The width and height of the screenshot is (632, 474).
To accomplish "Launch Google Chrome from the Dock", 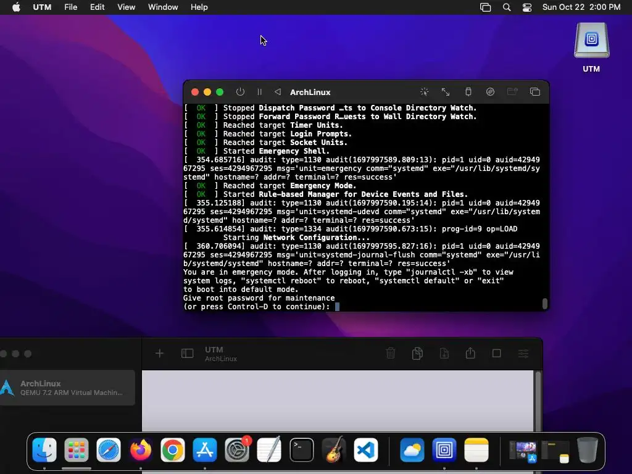I will (173, 450).
